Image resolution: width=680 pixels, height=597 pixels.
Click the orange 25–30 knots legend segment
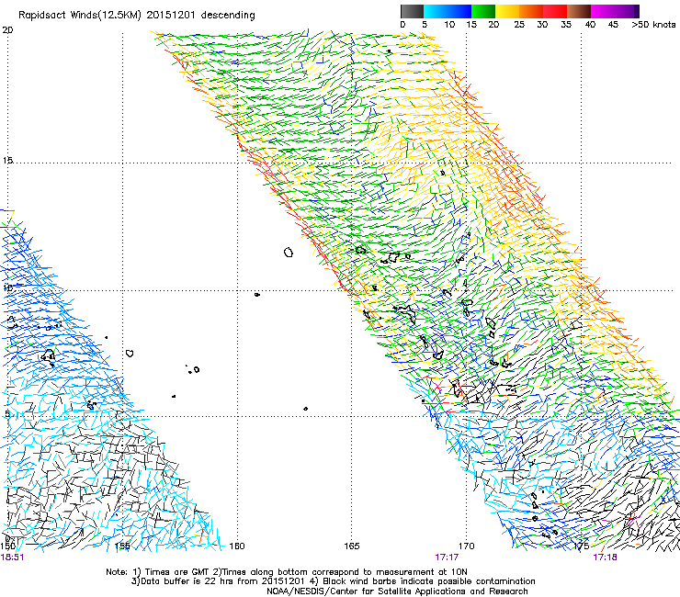(x=531, y=11)
